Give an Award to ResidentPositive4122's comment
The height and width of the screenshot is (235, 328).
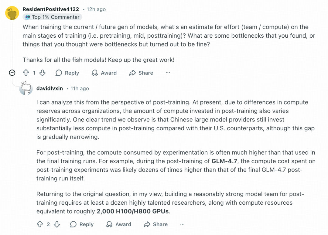coord(104,73)
